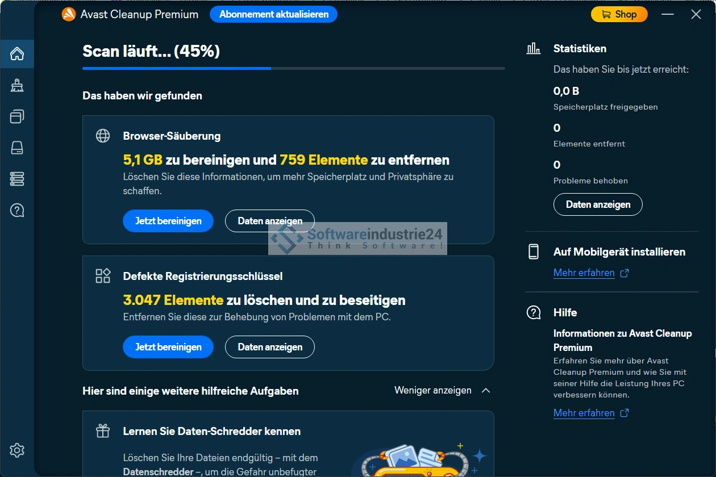The image size is (716, 477).
Task: Click the Daten-Schredder gift icon
Action: coord(103,431)
